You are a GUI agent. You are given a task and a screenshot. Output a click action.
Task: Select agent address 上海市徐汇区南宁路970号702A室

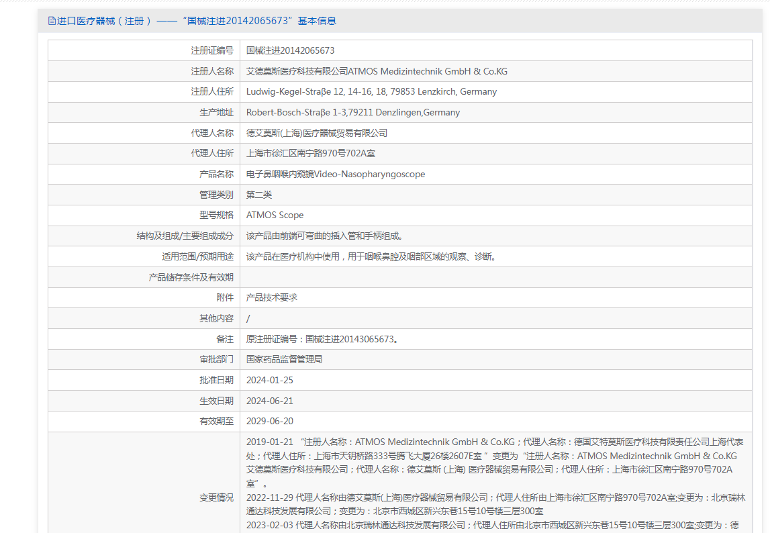(x=310, y=153)
